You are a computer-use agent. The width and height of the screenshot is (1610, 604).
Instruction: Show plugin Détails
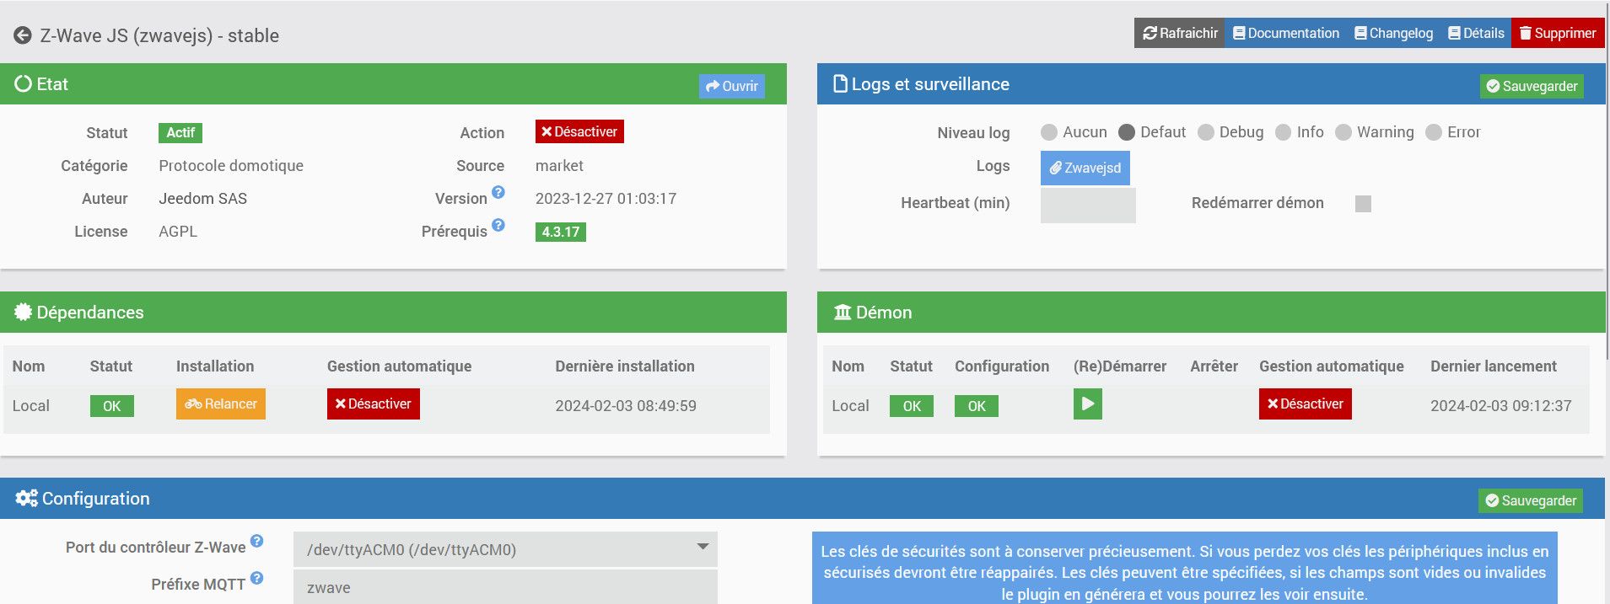pos(1476,33)
